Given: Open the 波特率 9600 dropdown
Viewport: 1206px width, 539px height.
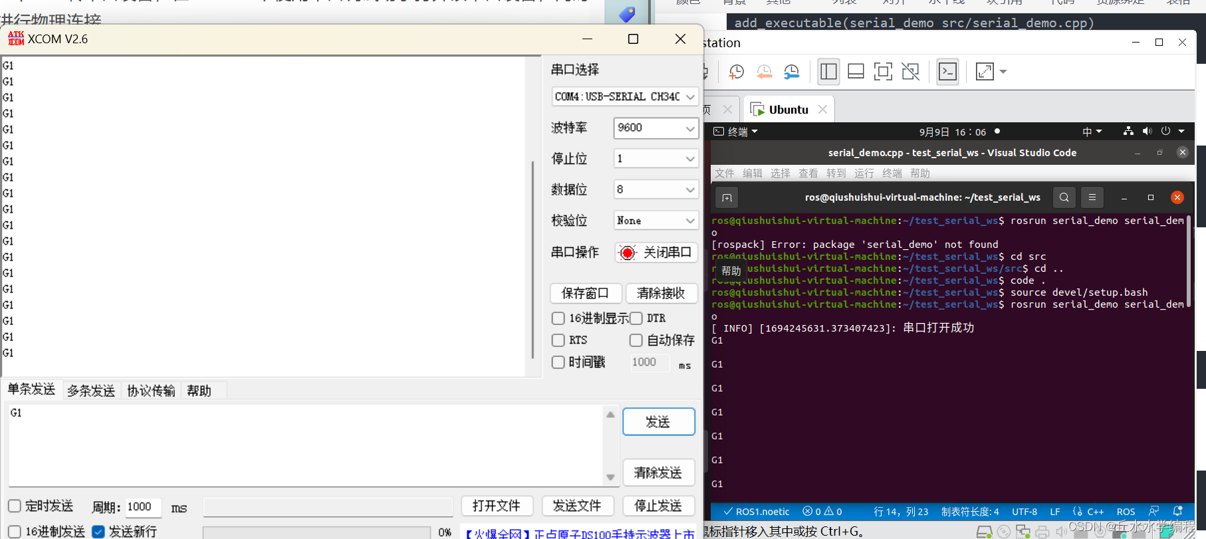Looking at the screenshot, I should click(x=656, y=128).
